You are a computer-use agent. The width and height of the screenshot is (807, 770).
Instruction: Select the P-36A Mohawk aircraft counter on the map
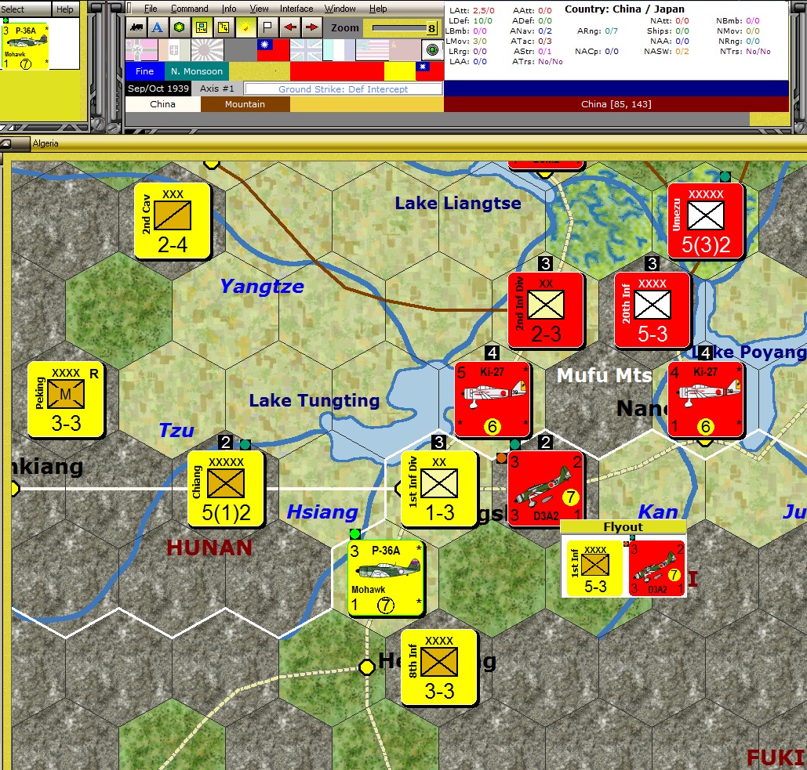coord(386,578)
